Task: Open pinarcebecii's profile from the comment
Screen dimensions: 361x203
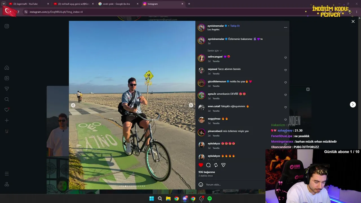Action: (215, 131)
